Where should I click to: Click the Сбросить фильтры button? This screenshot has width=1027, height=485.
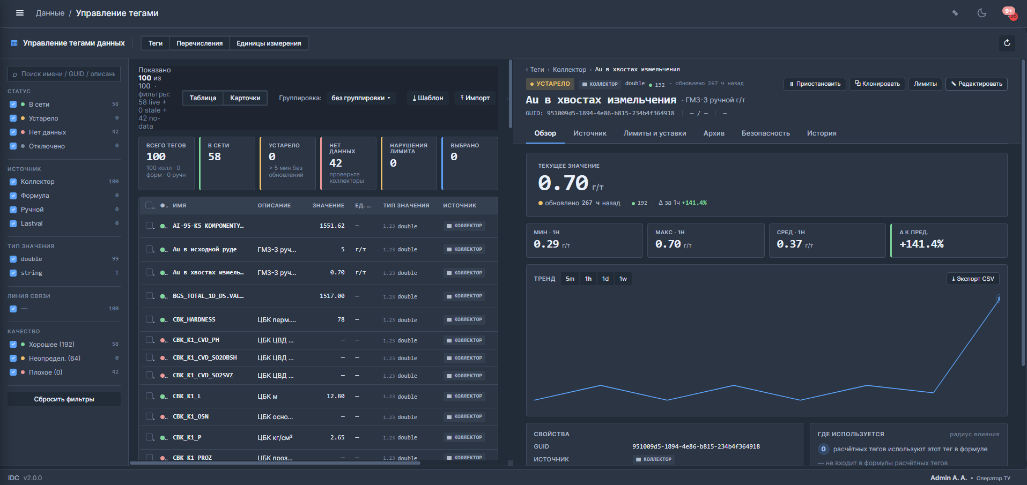(64, 399)
